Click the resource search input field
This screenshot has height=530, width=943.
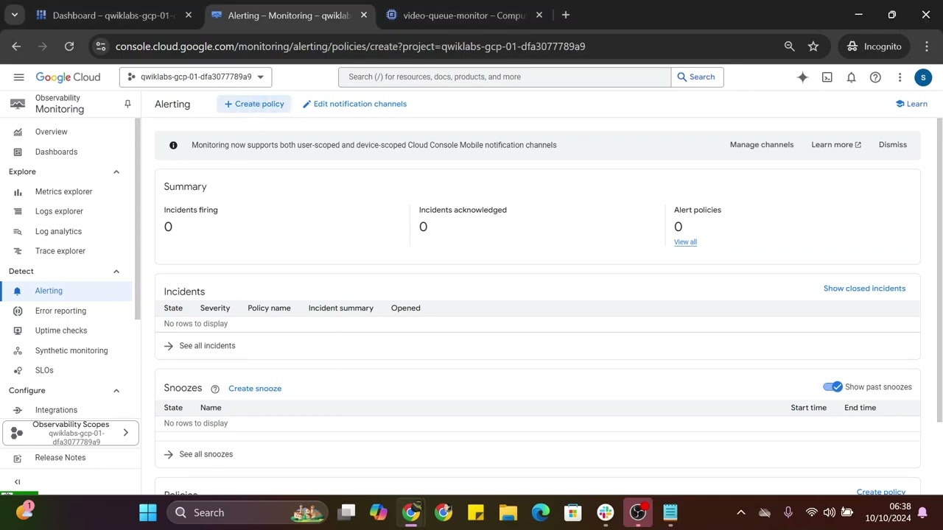coord(505,77)
